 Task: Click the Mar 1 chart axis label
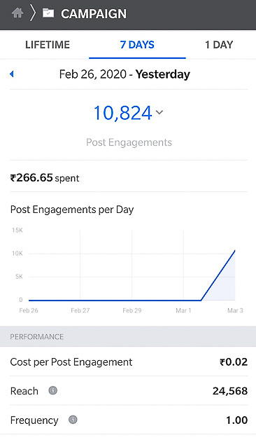point(183,310)
